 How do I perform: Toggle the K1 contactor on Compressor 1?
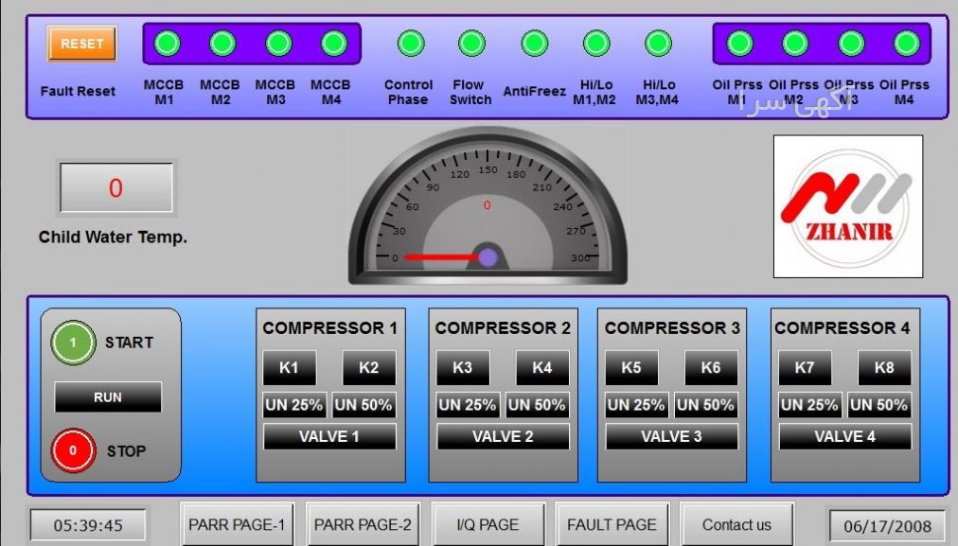[x=290, y=368]
